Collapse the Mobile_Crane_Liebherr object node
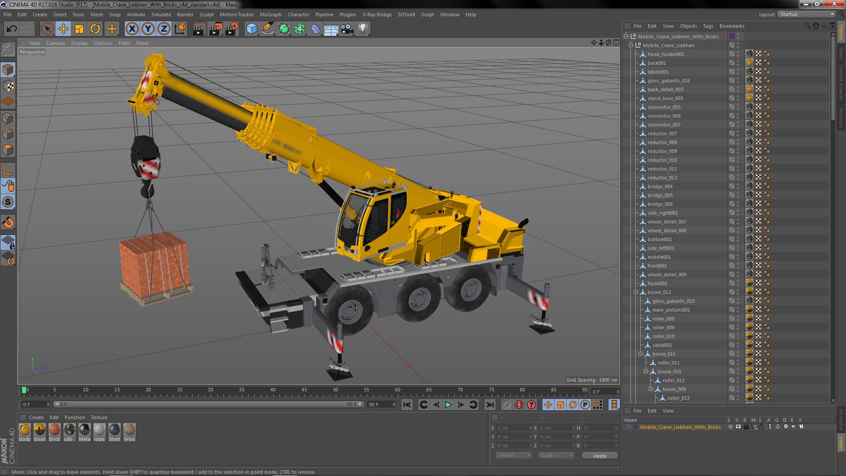This screenshot has width=846, height=476. (x=631, y=45)
